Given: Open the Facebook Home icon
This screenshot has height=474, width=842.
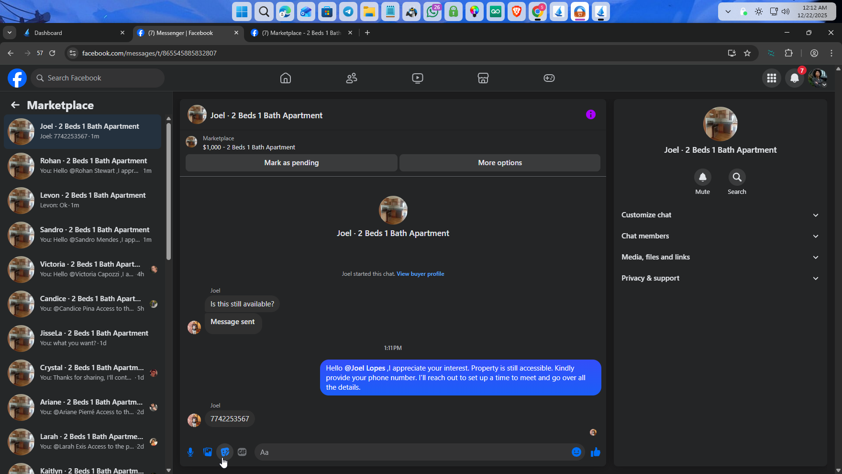Looking at the screenshot, I should [286, 78].
